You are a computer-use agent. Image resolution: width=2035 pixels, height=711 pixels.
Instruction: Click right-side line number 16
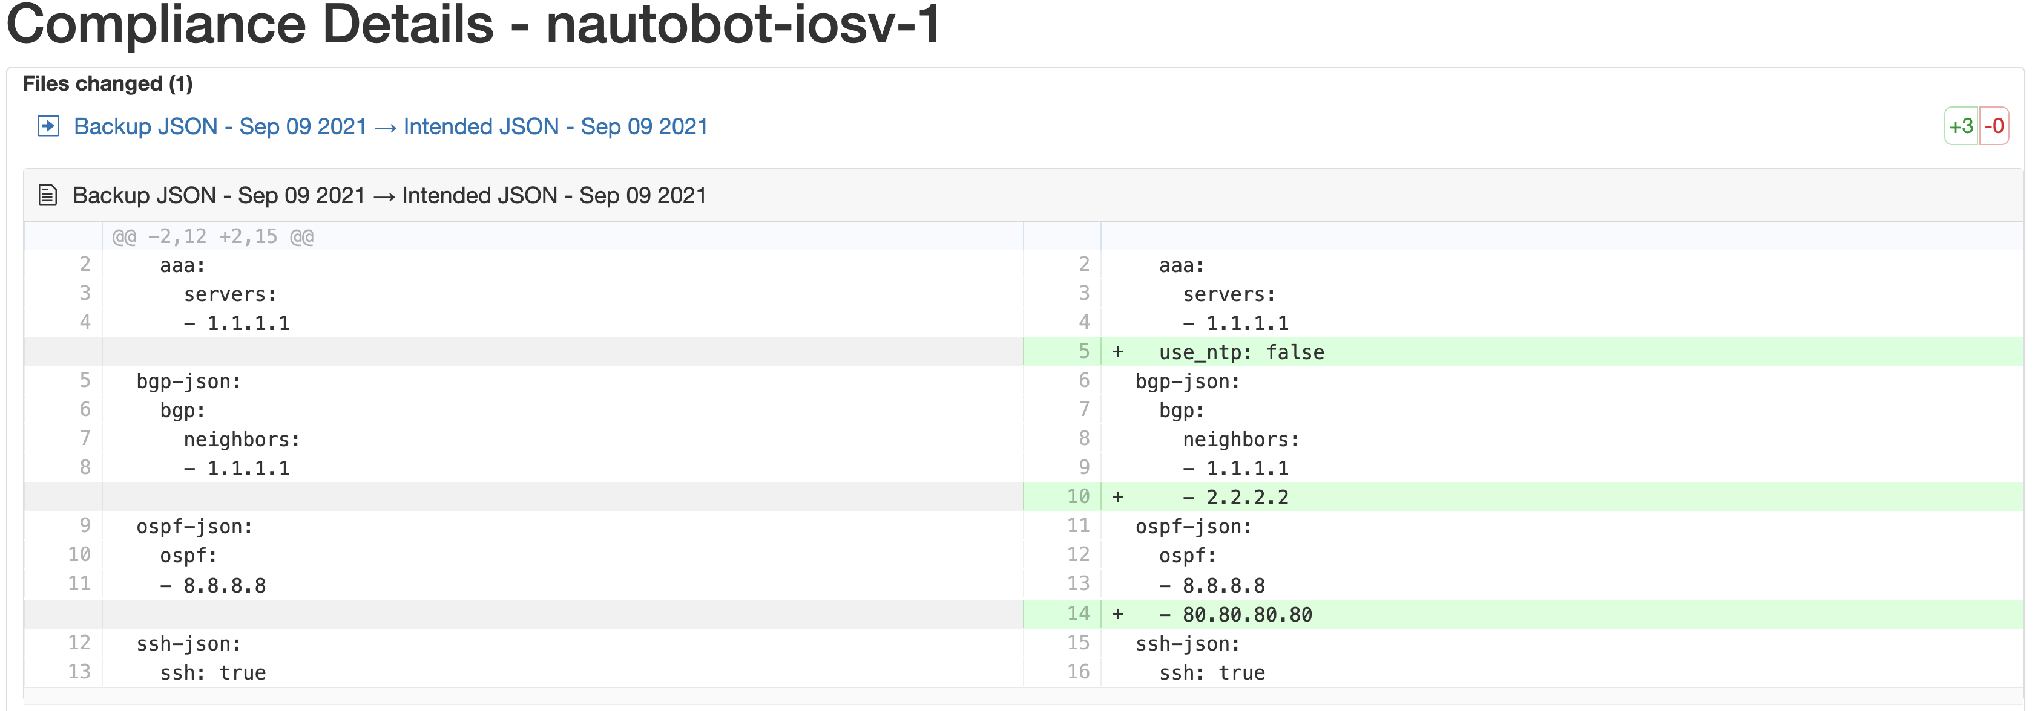1078,672
